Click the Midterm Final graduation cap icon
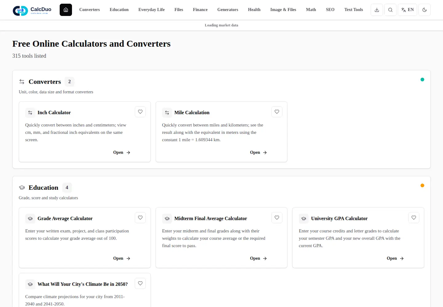443x307 pixels. (167, 219)
